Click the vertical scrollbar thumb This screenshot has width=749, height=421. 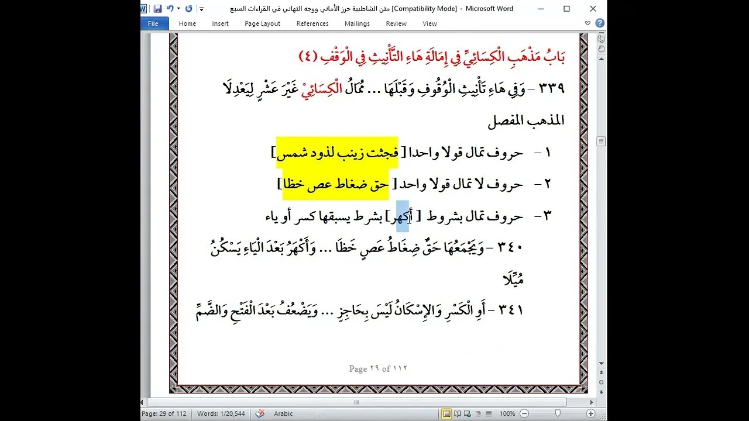pyautogui.click(x=601, y=142)
